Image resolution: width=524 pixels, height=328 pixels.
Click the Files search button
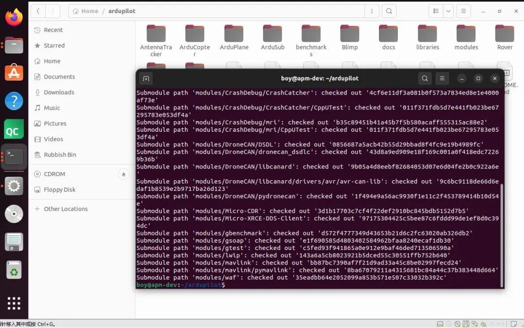[389, 11]
